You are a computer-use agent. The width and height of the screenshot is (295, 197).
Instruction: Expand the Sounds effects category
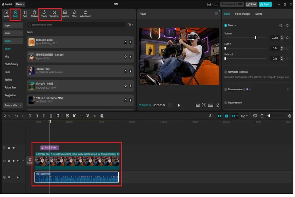(13, 105)
